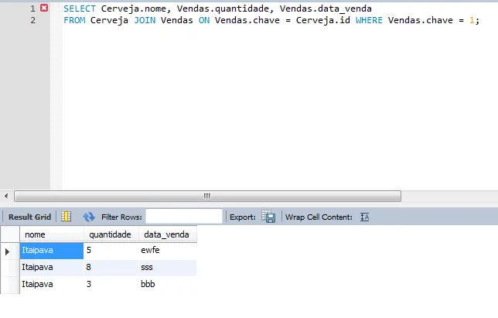Select the Itaipava cell in the bbb row

(x=52, y=284)
